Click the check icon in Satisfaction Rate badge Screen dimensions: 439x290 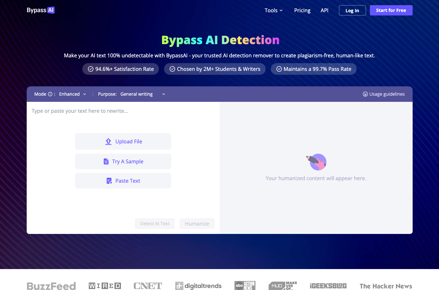point(91,69)
